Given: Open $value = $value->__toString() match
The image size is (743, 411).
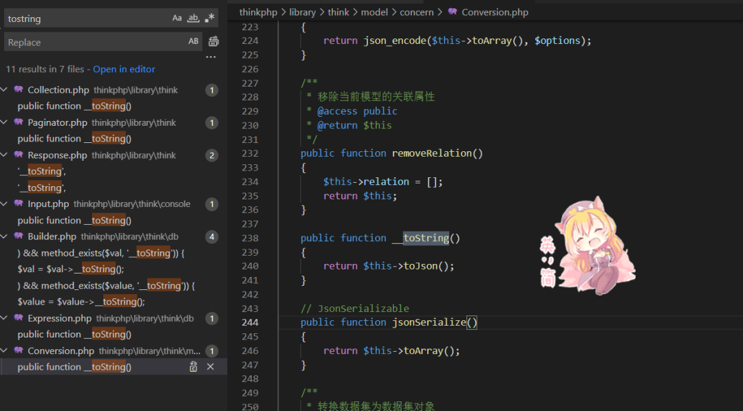Looking at the screenshot, I should coord(81,302).
